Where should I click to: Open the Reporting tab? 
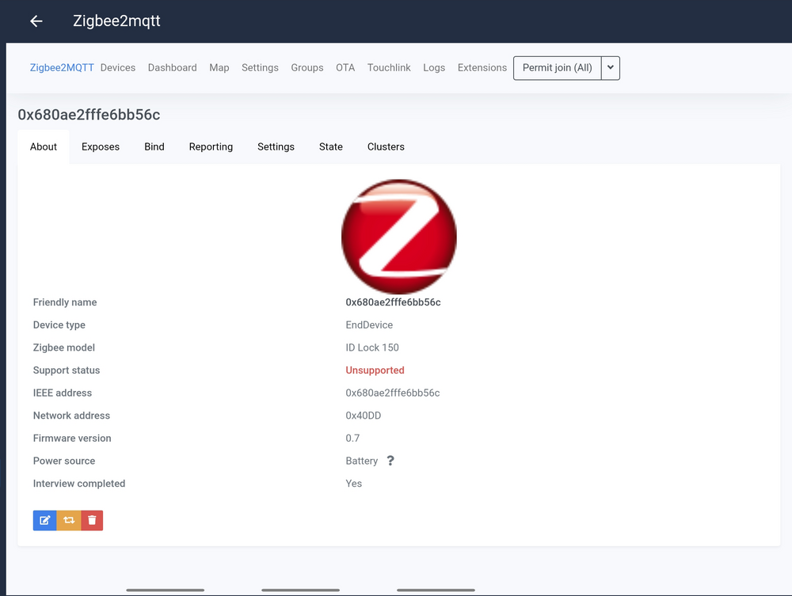click(x=211, y=147)
